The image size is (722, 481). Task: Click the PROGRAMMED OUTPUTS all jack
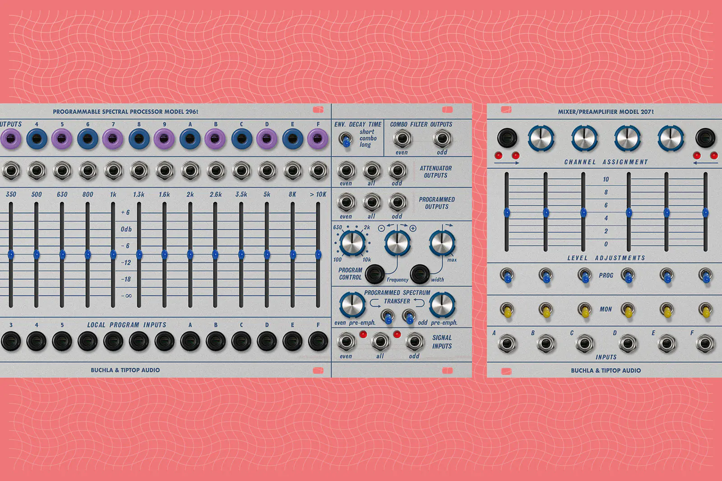[371, 203]
